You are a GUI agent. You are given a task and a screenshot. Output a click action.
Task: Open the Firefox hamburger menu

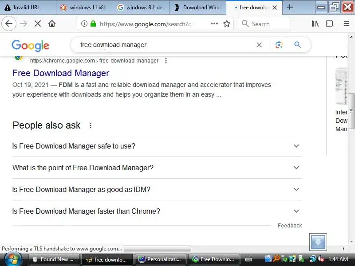pos(347,23)
